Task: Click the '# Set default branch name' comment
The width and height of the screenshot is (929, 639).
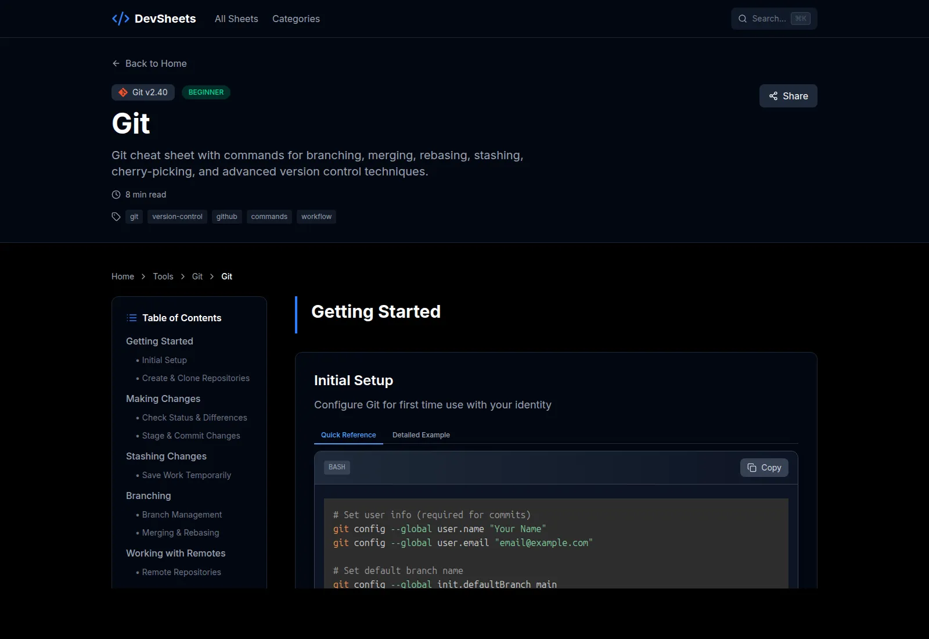Action: 398,570
